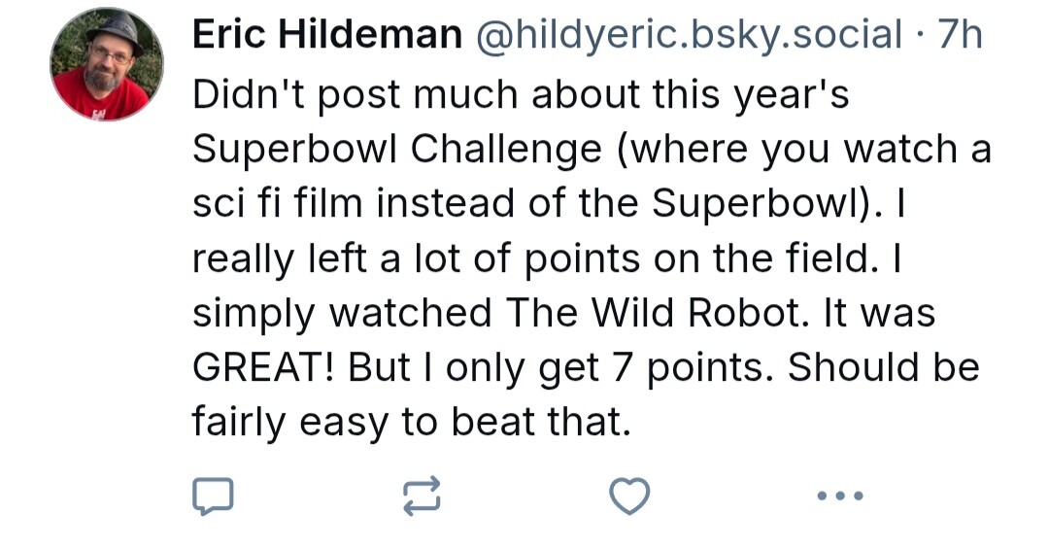Reply to Eric Hildeman's post
The height and width of the screenshot is (548, 1049).
point(213,497)
